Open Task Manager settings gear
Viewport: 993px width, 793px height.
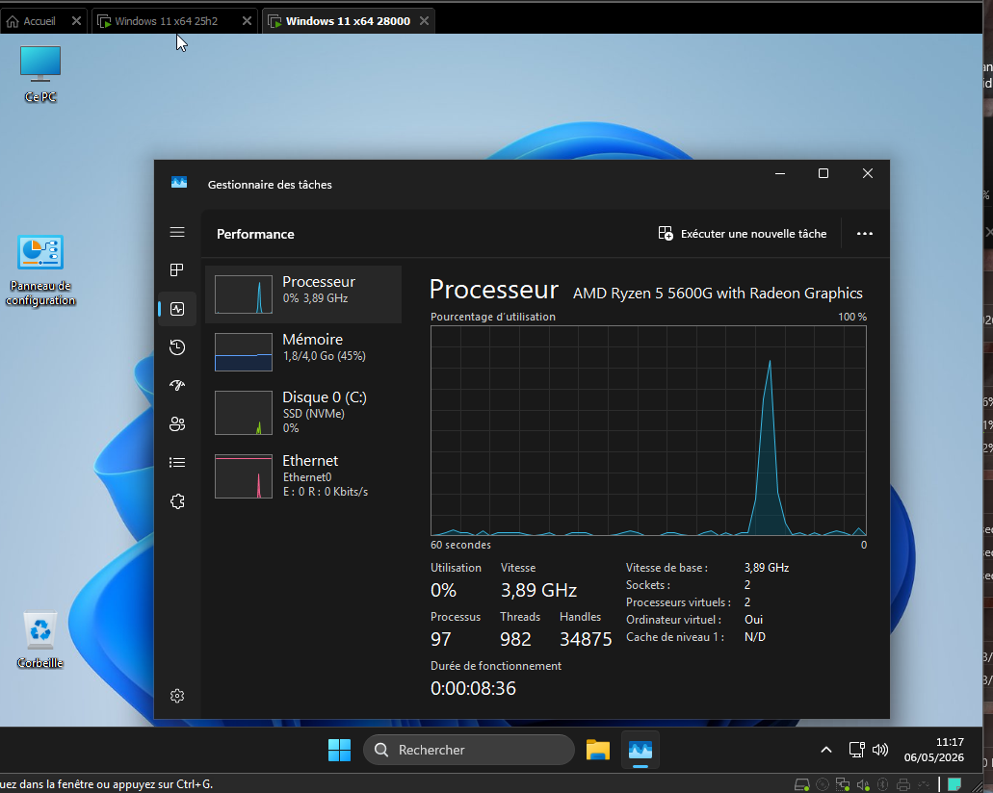tap(177, 696)
